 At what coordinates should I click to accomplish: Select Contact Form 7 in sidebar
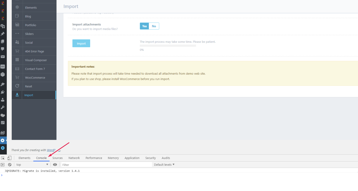point(35,69)
